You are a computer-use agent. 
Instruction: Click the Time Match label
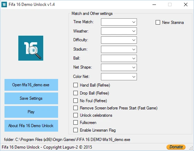click(x=84, y=22)
